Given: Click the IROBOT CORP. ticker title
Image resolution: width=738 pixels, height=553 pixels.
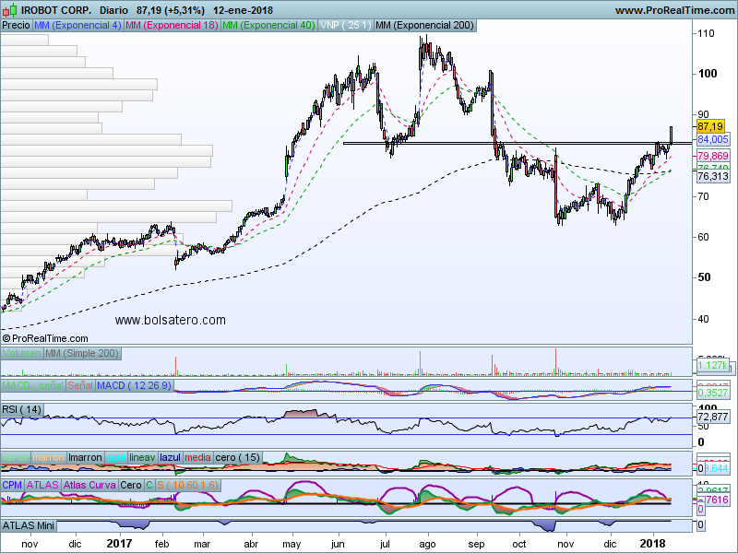Looking at the screenshot, I should pos(56,10).
